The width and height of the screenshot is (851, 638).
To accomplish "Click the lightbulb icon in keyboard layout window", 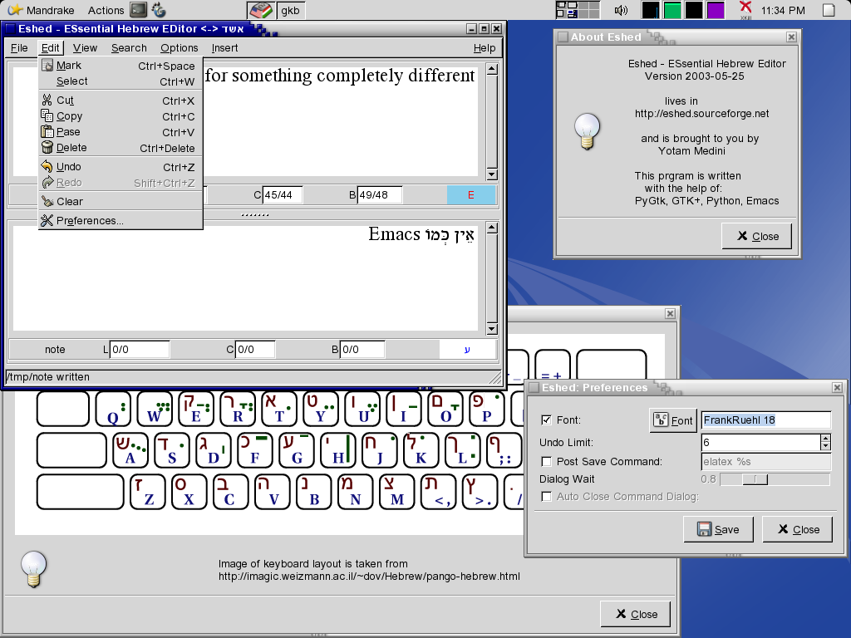I will (33, 569).
